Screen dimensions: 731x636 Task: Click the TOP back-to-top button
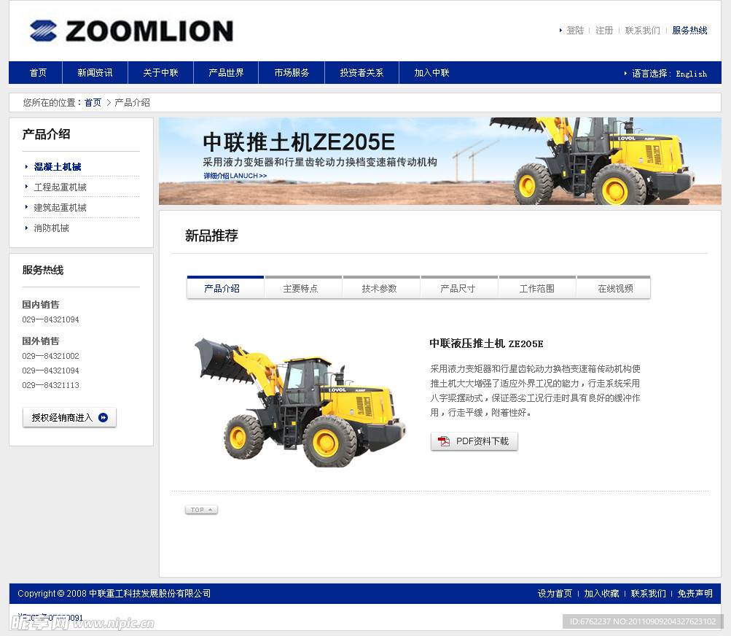pos(201,510)
